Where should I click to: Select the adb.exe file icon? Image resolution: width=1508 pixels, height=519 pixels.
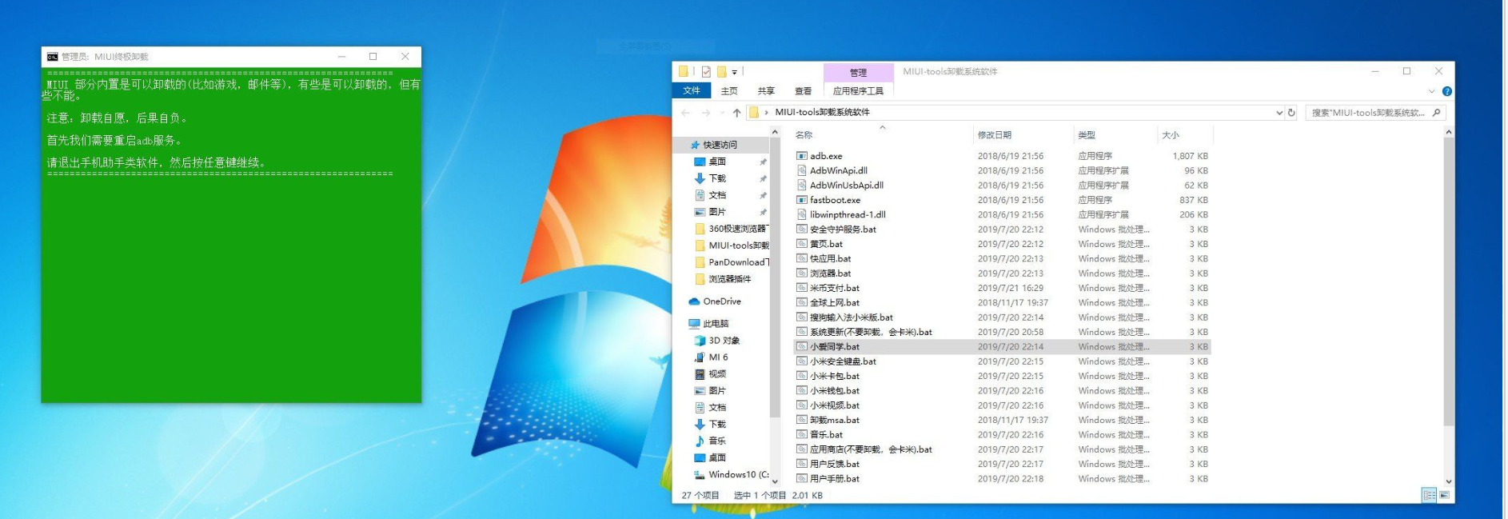[x=801, y=156]
